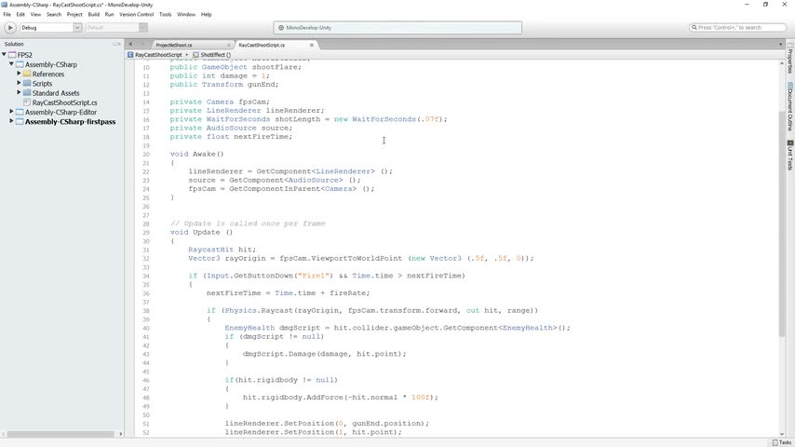795x447 pixels.
Task: Click the method icon beside ShotEffect breadcrumb
Action: (x=195, y=55)
